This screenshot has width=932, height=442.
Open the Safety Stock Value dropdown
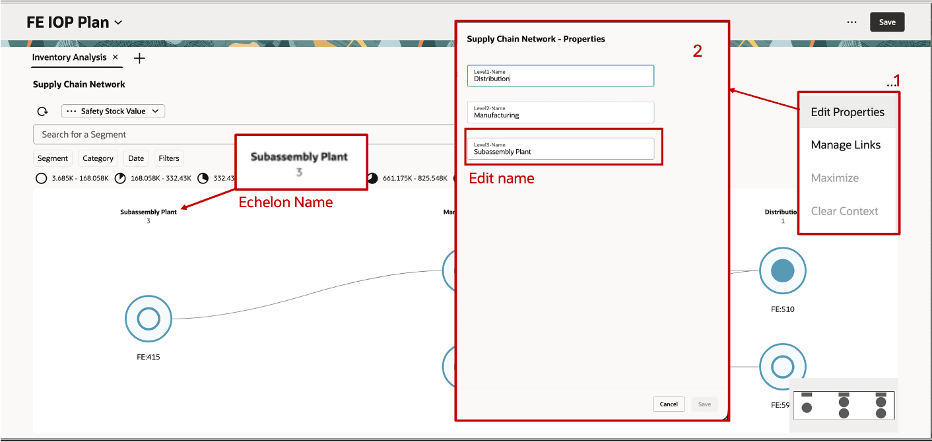click(x=113, y=111)
